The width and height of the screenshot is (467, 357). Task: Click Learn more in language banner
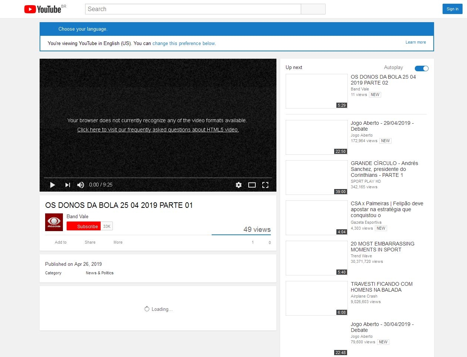416,42
